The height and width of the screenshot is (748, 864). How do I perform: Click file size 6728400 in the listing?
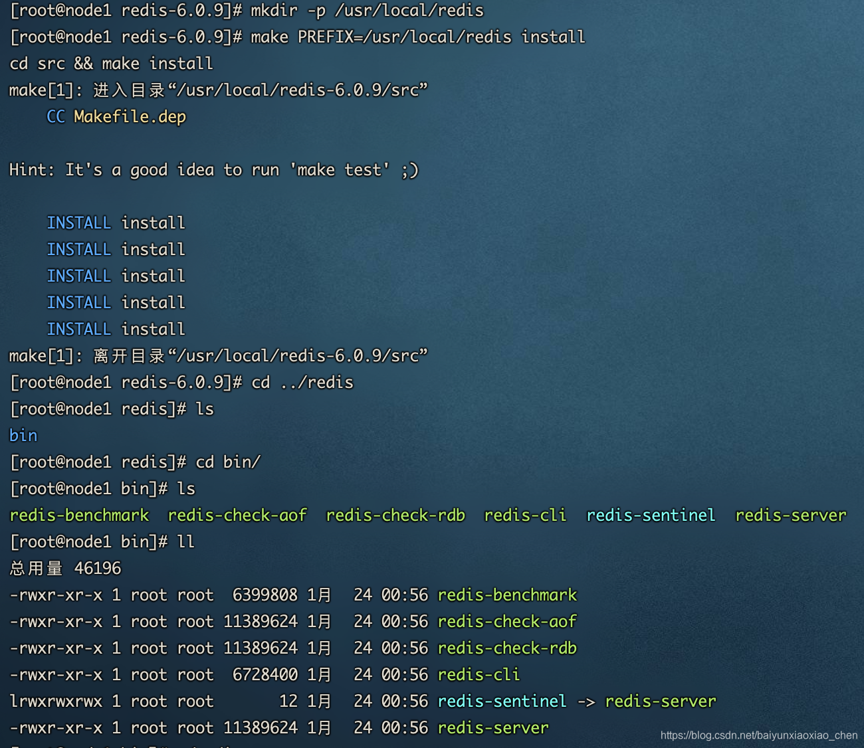tap(265, 675)
